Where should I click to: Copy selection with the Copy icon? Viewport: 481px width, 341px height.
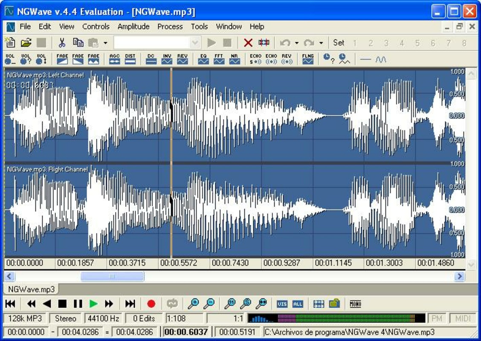78,43
